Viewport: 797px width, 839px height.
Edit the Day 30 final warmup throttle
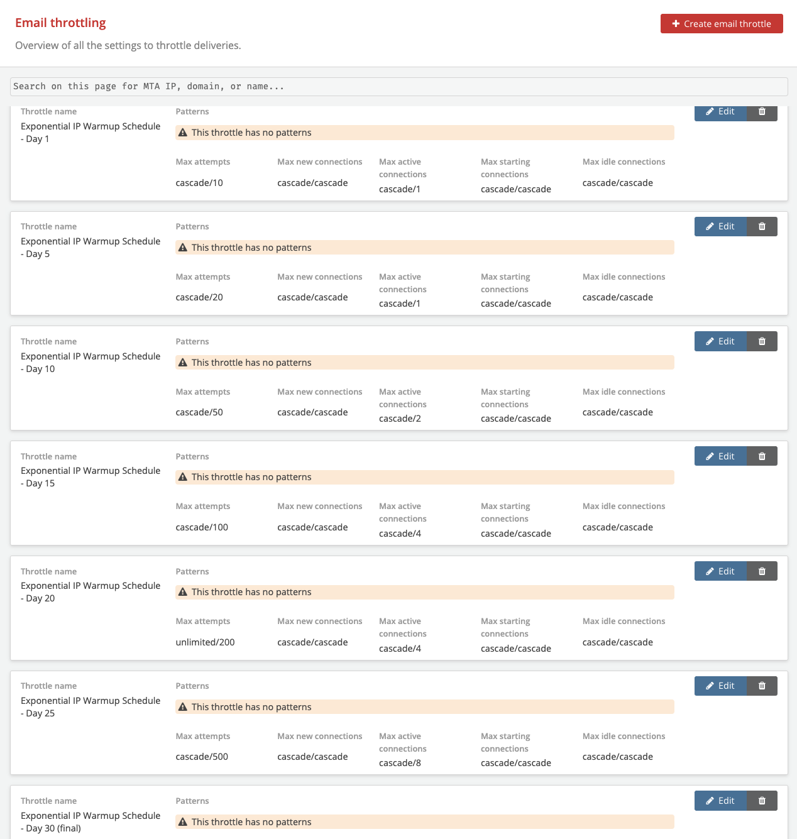pyautogui.click(x=720, y=801)
